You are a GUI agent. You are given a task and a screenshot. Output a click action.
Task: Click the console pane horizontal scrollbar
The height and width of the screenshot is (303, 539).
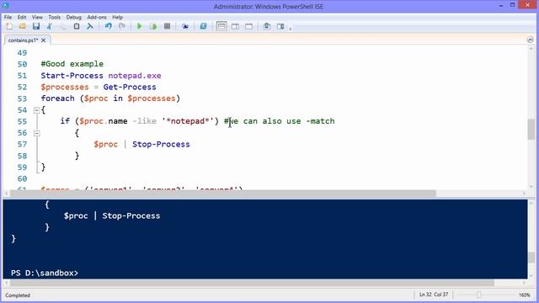click(x=252, y=283)
